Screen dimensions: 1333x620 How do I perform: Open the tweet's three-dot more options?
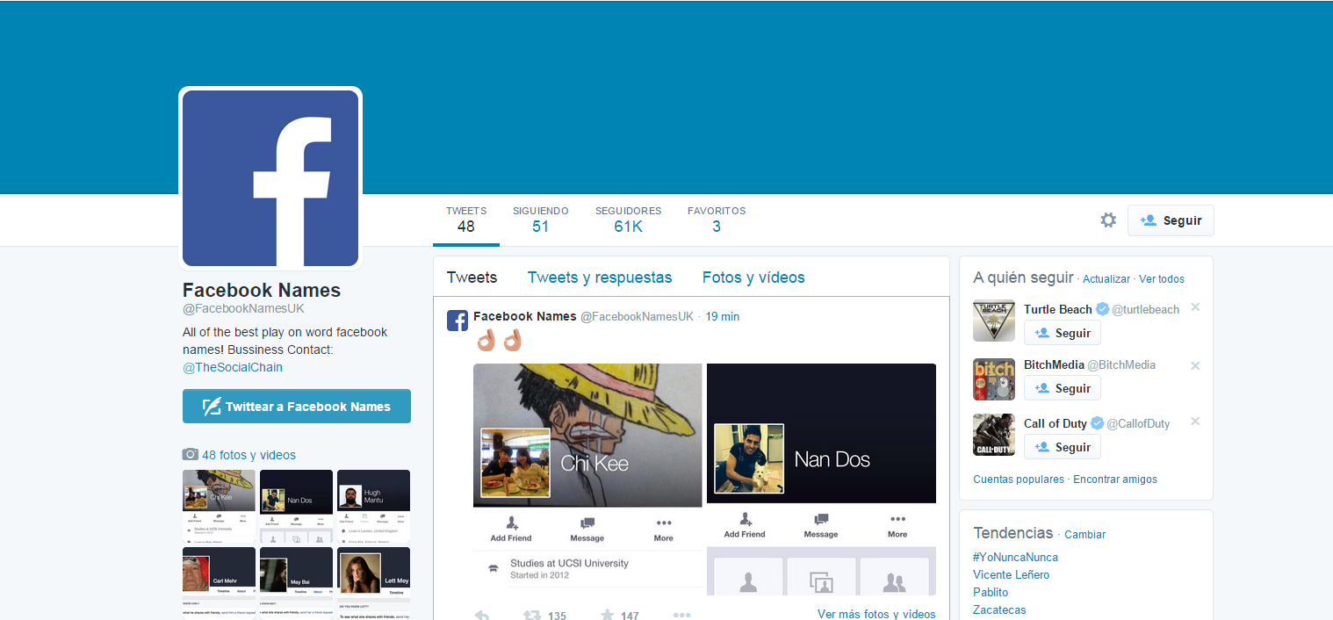point(681,615)
